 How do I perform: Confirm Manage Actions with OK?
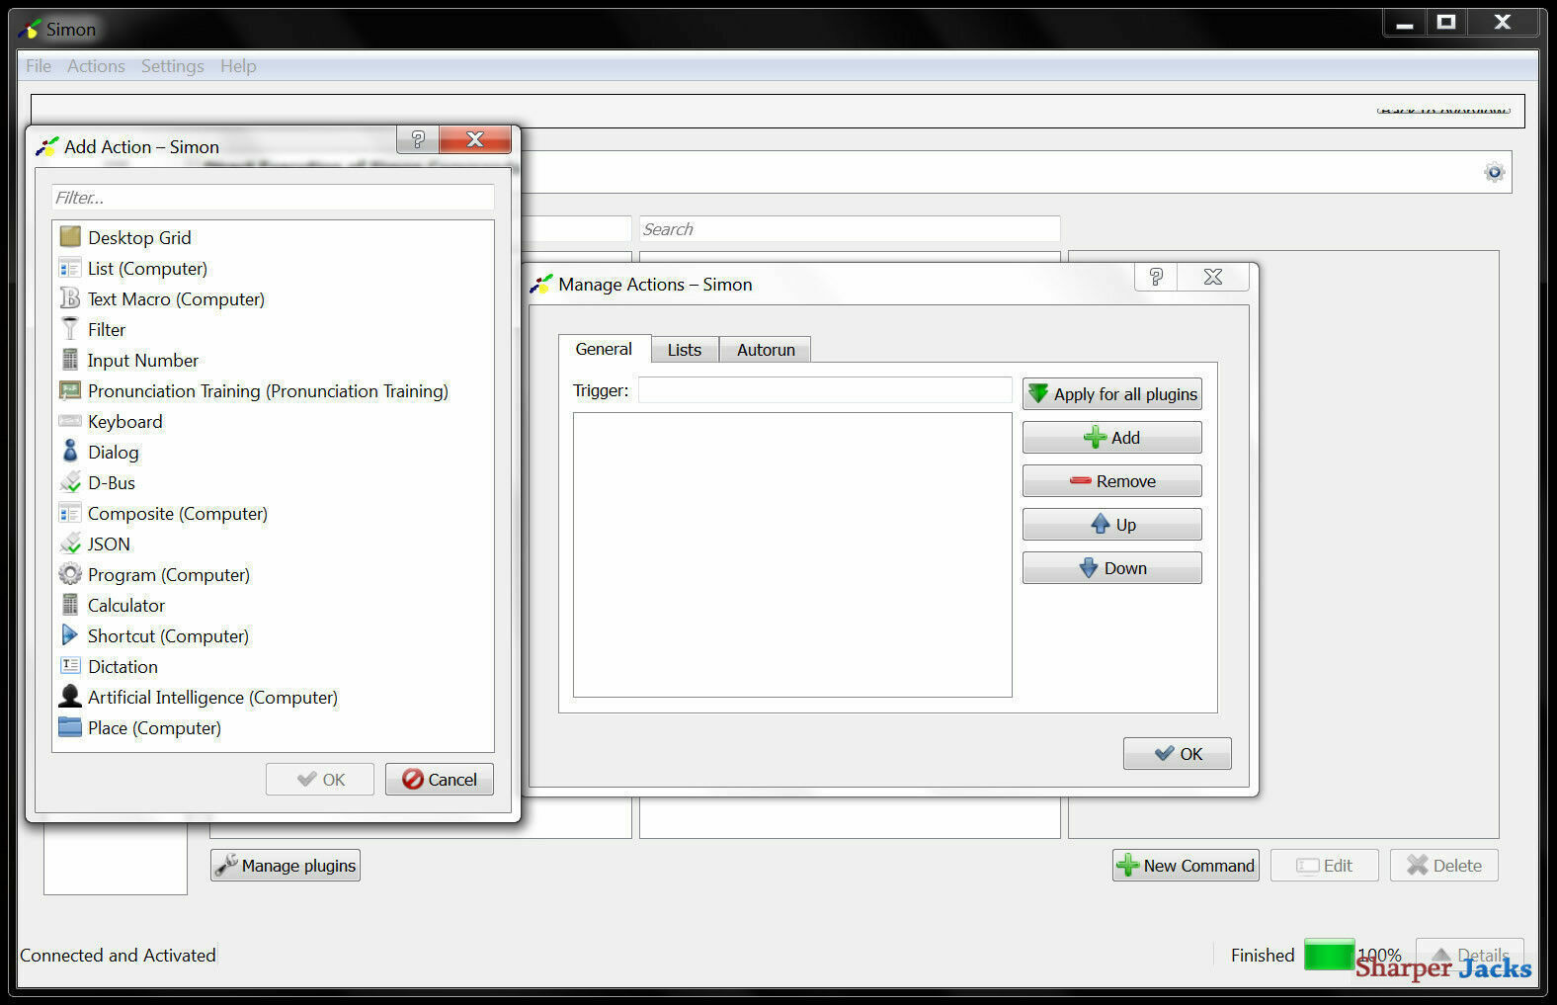click(1178, 754)
